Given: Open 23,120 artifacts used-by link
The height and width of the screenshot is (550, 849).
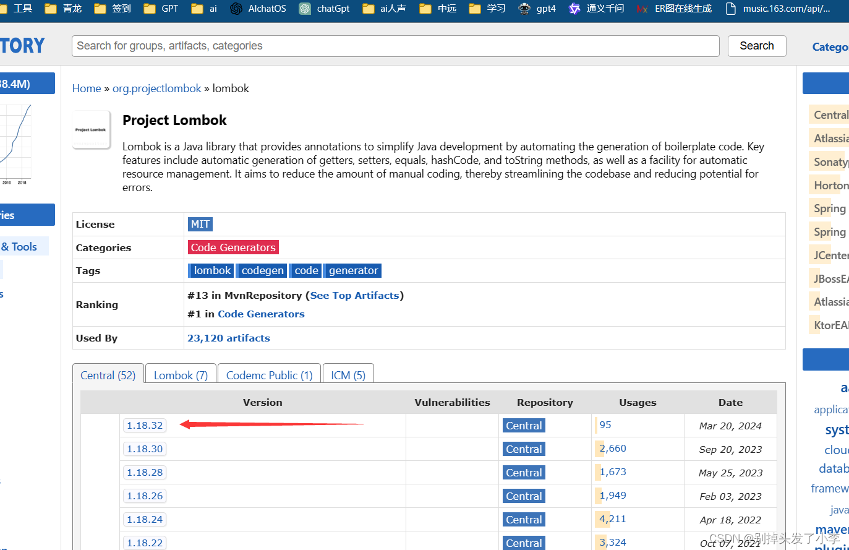Looking at the screenshot, I should pos(229,338).
